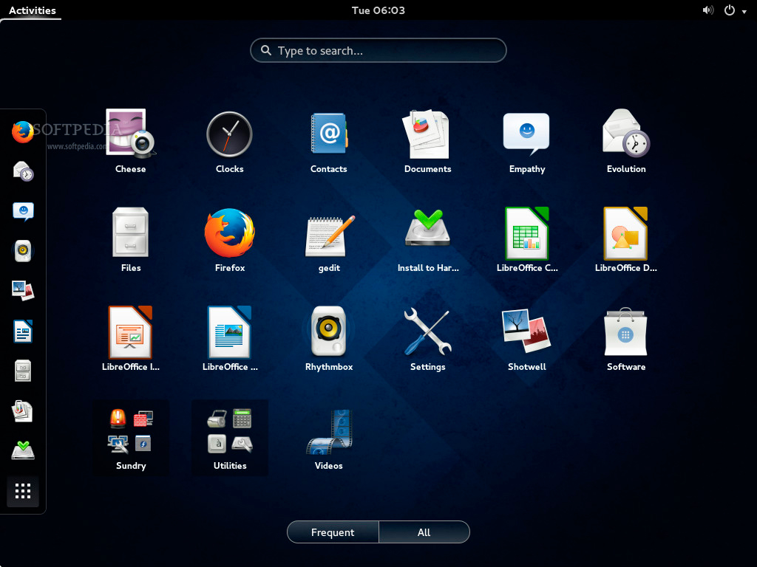Viewport: 757px width, 567px height.
Task: Click the Type to search field
Action: click(x=378, y=51)
